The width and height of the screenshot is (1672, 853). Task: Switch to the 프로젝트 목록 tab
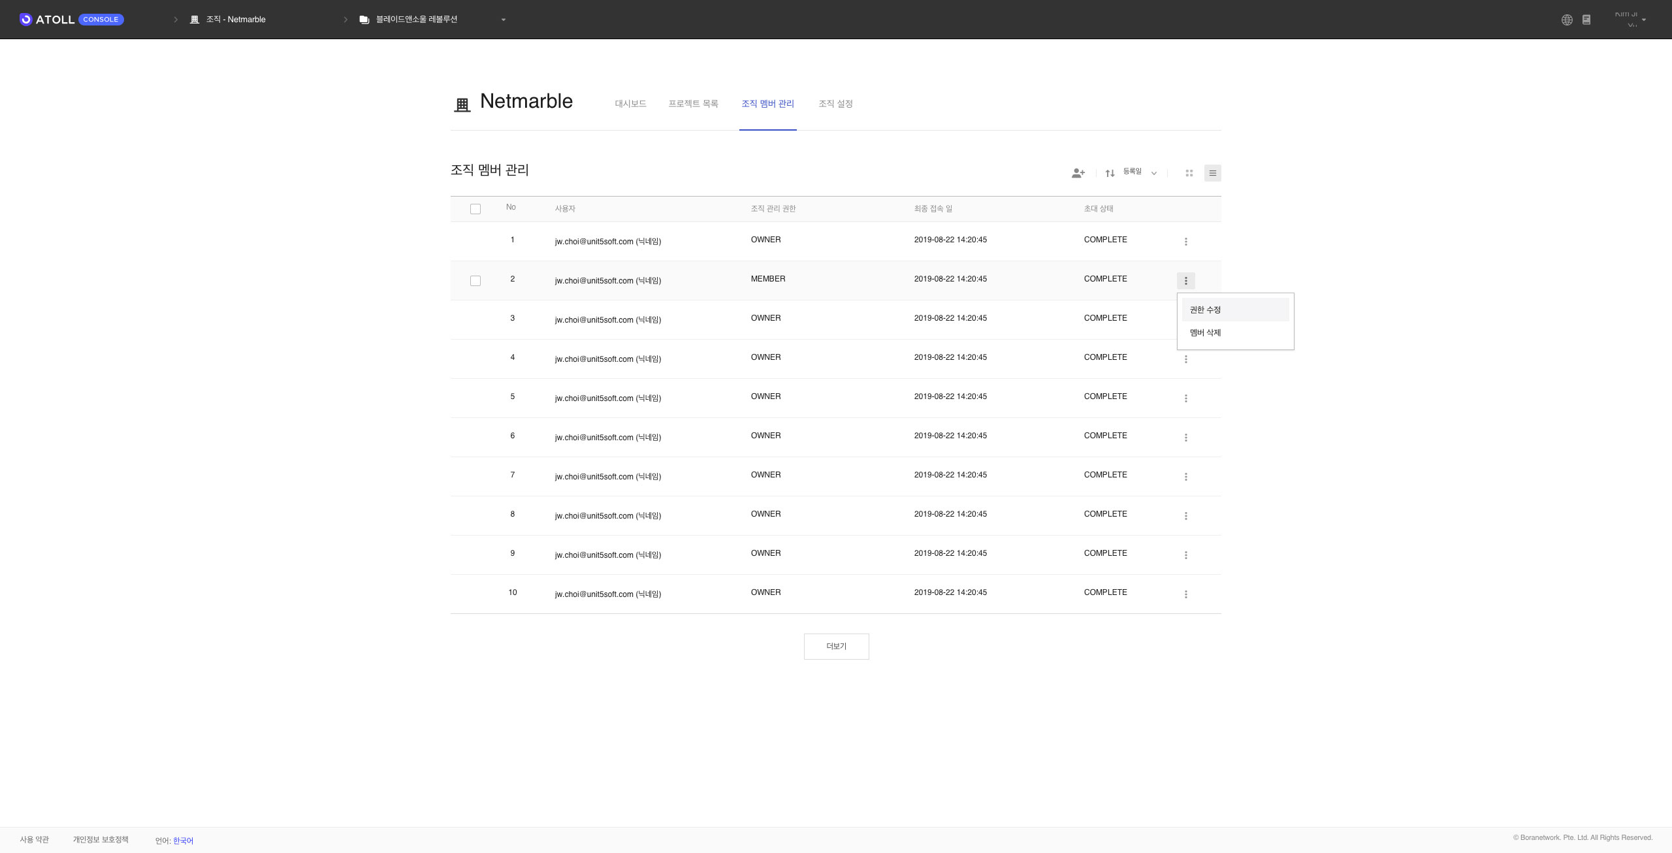click(x=693, y=104)
